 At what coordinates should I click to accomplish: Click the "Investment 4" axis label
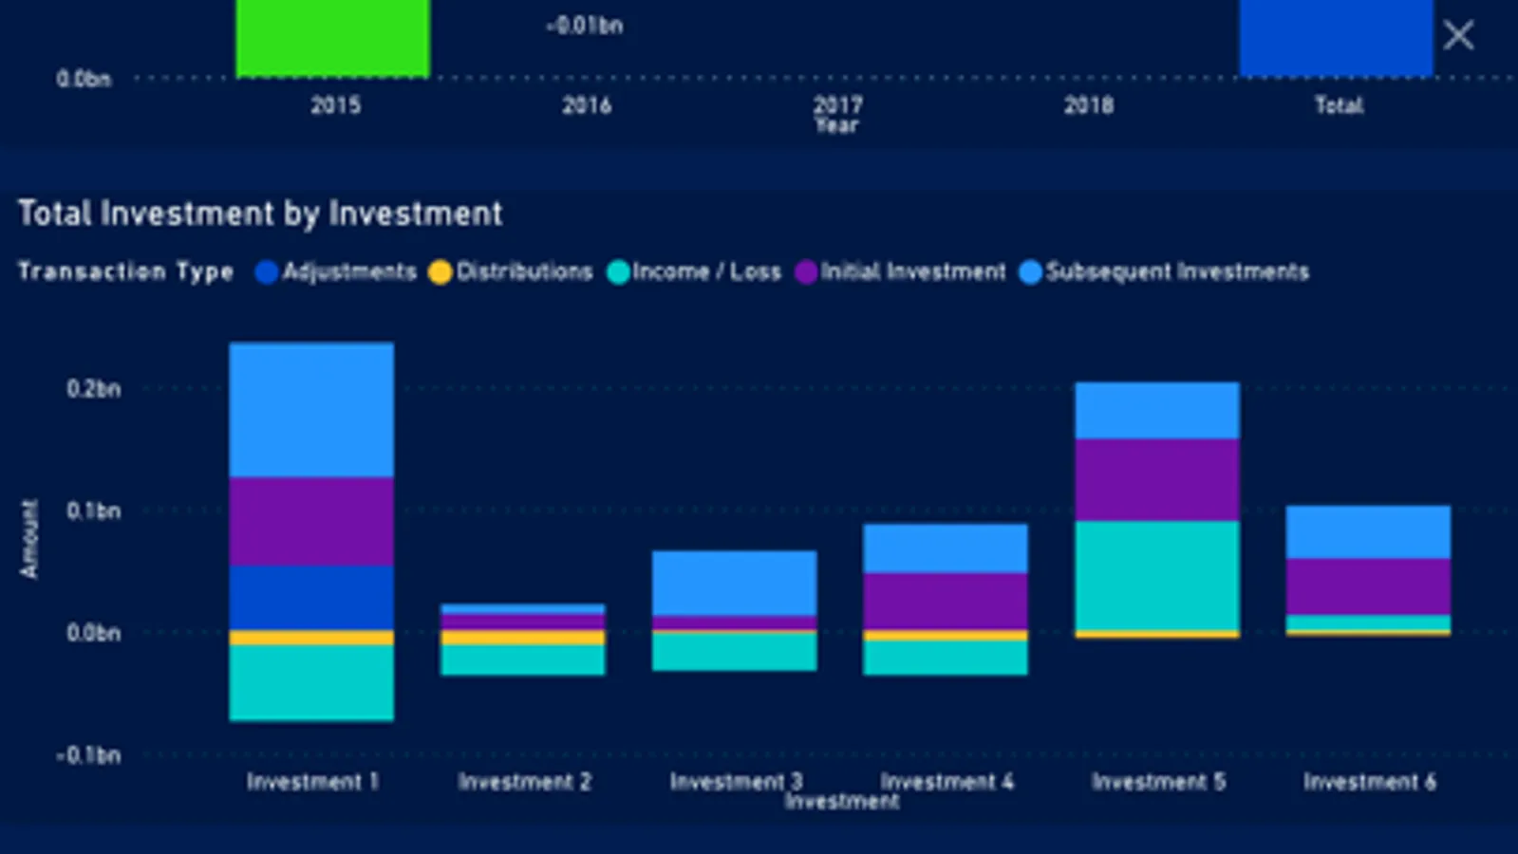coord(946,781)
